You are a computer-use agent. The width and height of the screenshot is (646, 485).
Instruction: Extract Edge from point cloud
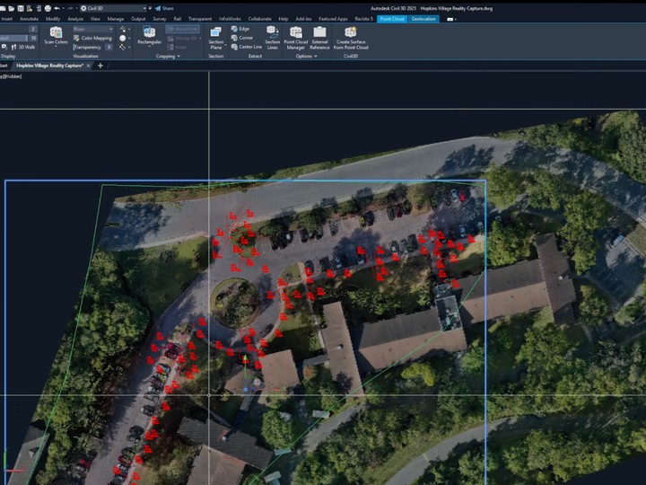(240, 29)
